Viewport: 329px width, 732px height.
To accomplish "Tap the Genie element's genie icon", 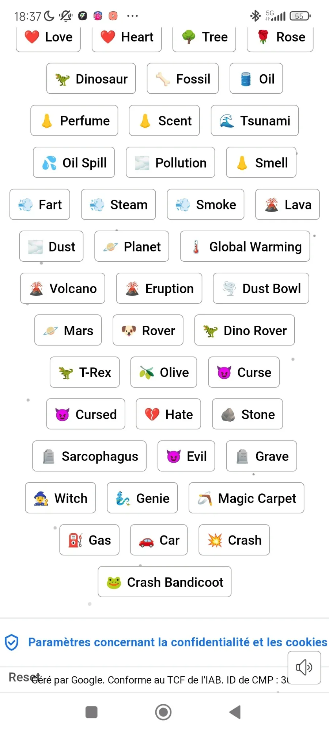I will tap(123, 498).
